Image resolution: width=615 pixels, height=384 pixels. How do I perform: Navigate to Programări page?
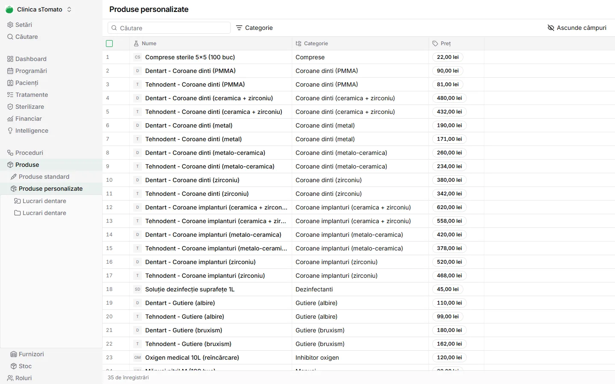coord(31,71)
